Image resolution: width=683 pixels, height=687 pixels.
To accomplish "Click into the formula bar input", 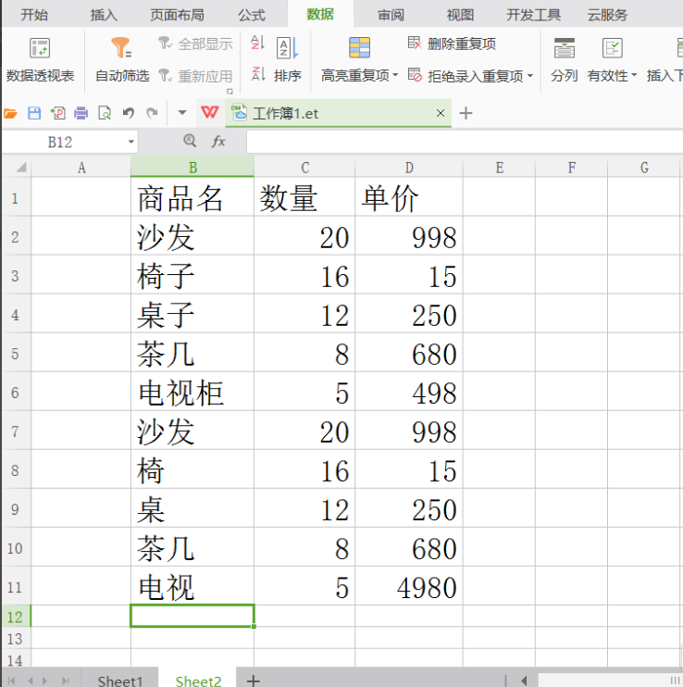I will (x=464, y=142).
